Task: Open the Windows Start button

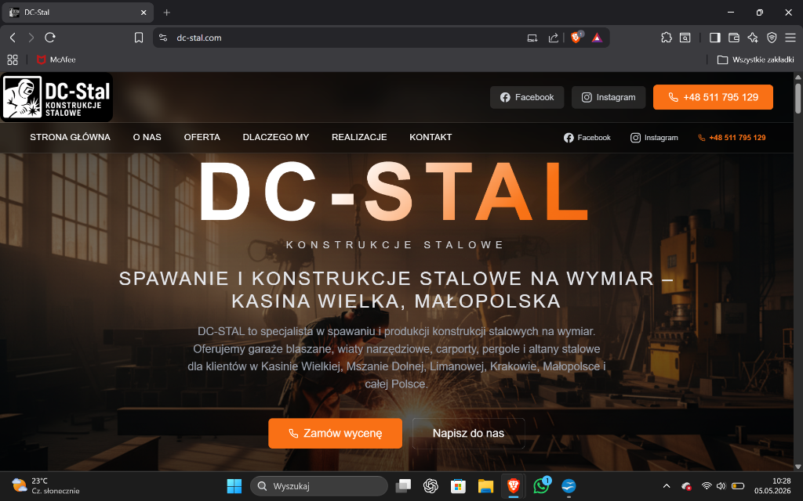Action: [234, 485]
